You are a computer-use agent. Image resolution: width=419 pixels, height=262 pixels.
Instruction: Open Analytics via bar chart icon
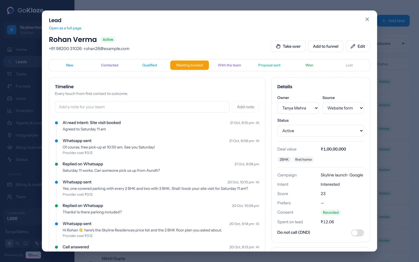(x=10, y=111)
